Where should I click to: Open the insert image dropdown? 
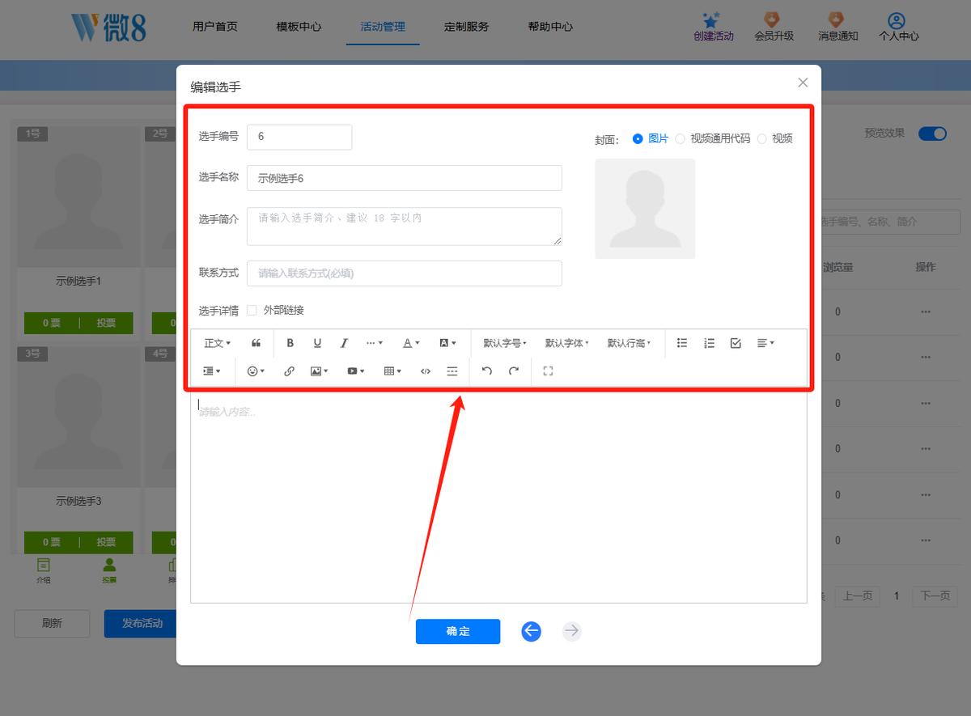pyautogui.click(x=319, y=371)
